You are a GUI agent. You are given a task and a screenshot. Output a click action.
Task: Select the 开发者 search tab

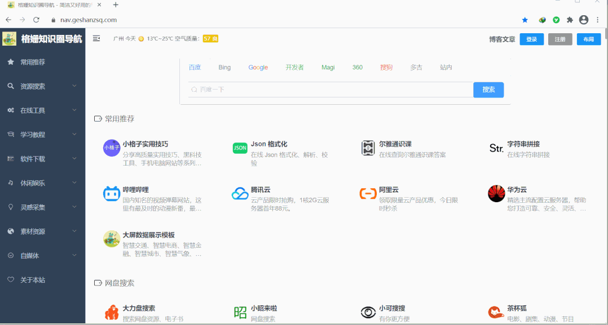tap(294, 68)
